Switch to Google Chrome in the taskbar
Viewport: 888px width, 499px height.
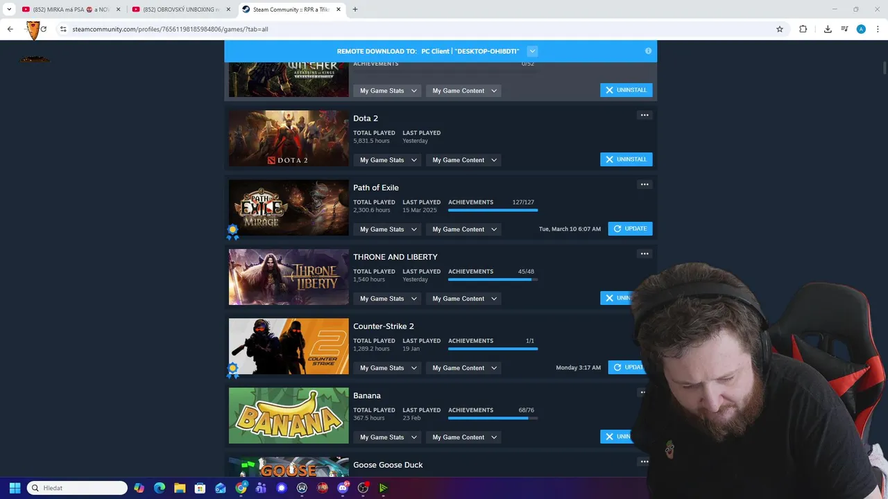click(x=241, y=488)
